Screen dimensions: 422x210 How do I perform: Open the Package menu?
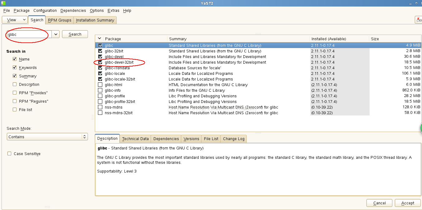point(22,10)
